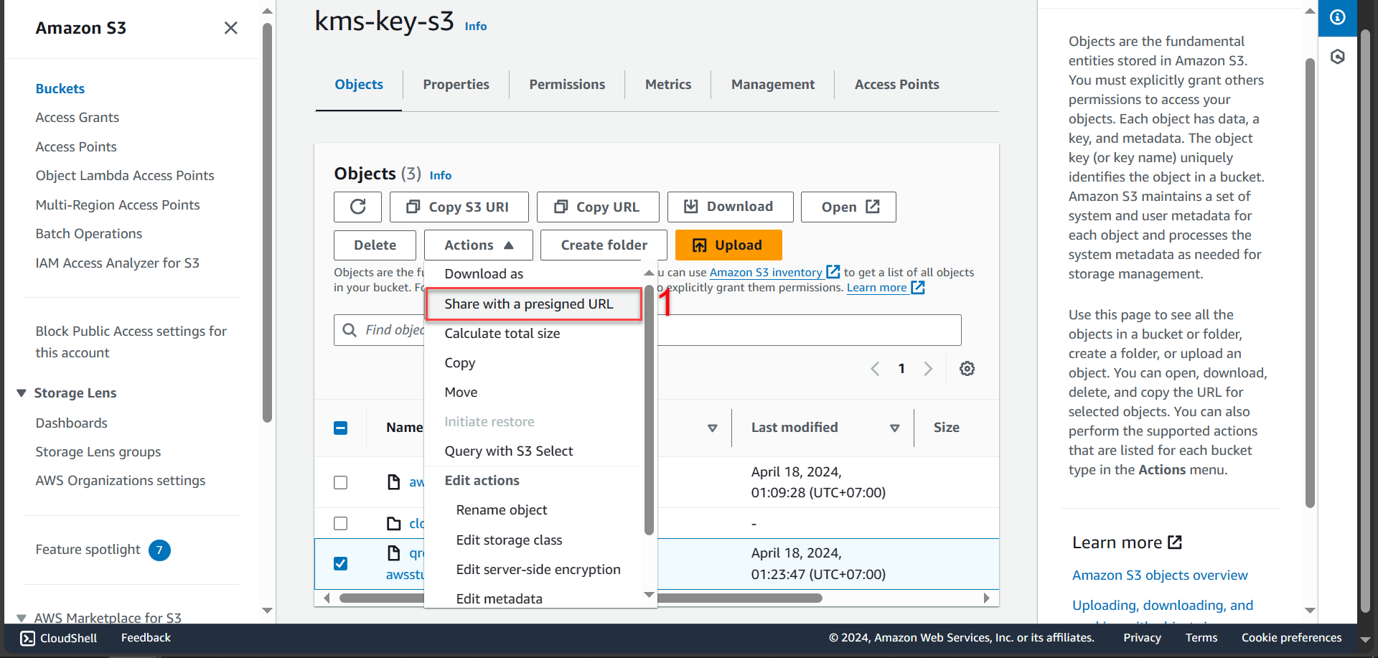This screenshot has height=658, width=1378.
Task: Switch to the Metrics tab
Action: (668, 84)
